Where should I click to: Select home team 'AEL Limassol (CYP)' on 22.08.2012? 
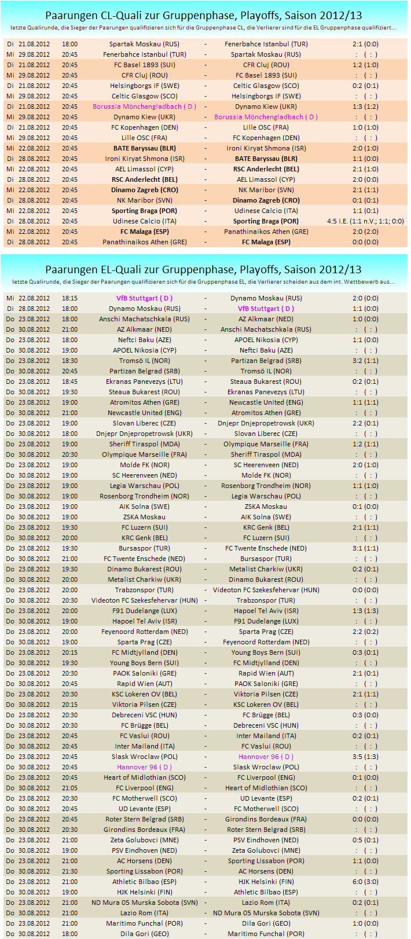click(145, 169)
